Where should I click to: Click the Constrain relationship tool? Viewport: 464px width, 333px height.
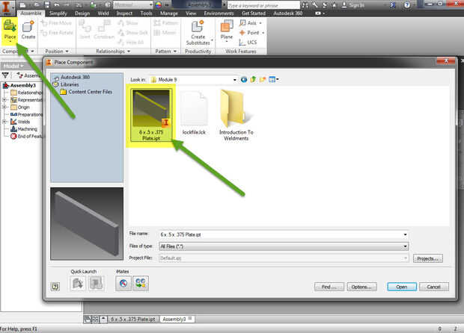pos(104,30)
